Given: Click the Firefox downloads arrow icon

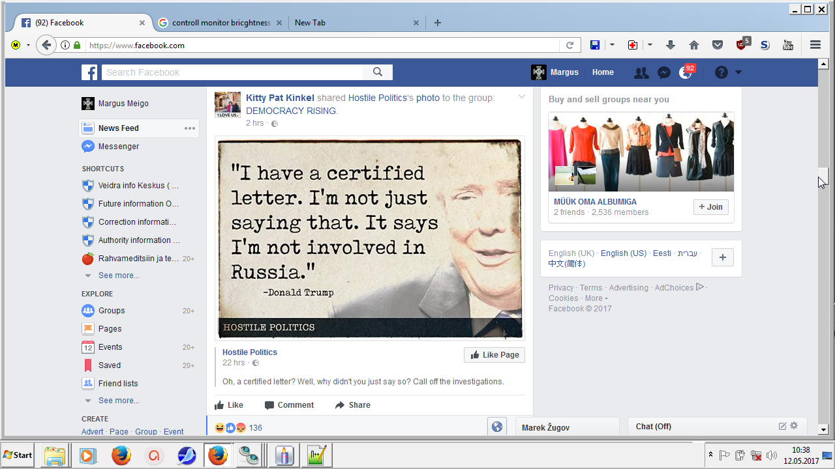Looking at the screenshot, I should click(670, 45).
